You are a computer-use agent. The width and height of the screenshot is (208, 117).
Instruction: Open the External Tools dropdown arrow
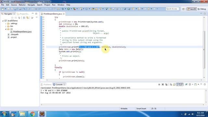[x=77, y=9]
